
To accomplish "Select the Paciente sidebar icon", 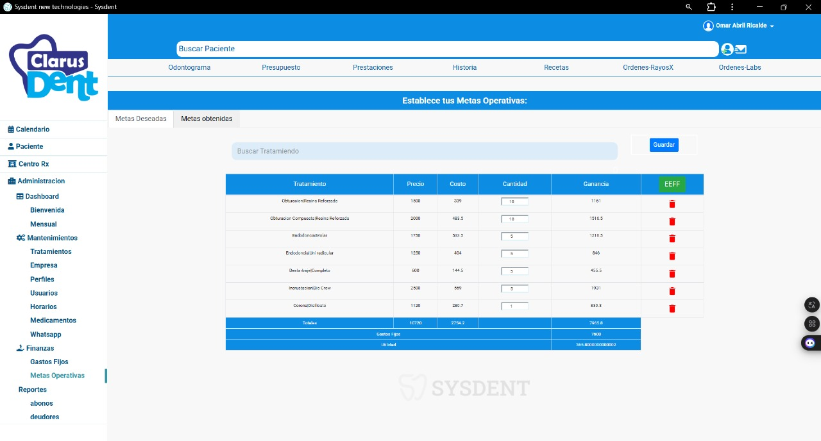I will click(12, 146).
